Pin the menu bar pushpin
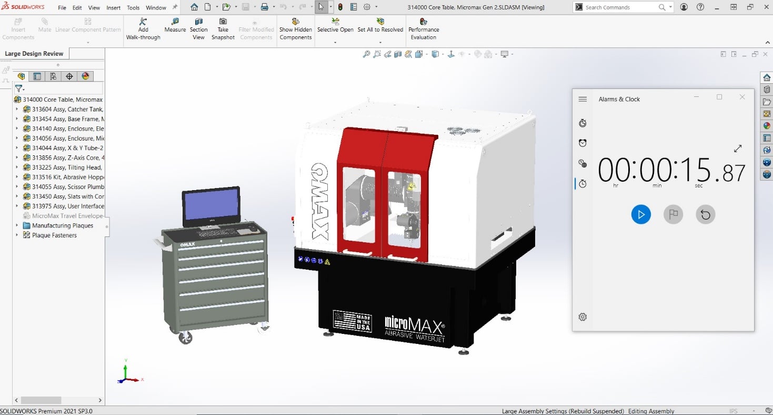The width and height of the screenshot is (773, 415). coord(175,7)
